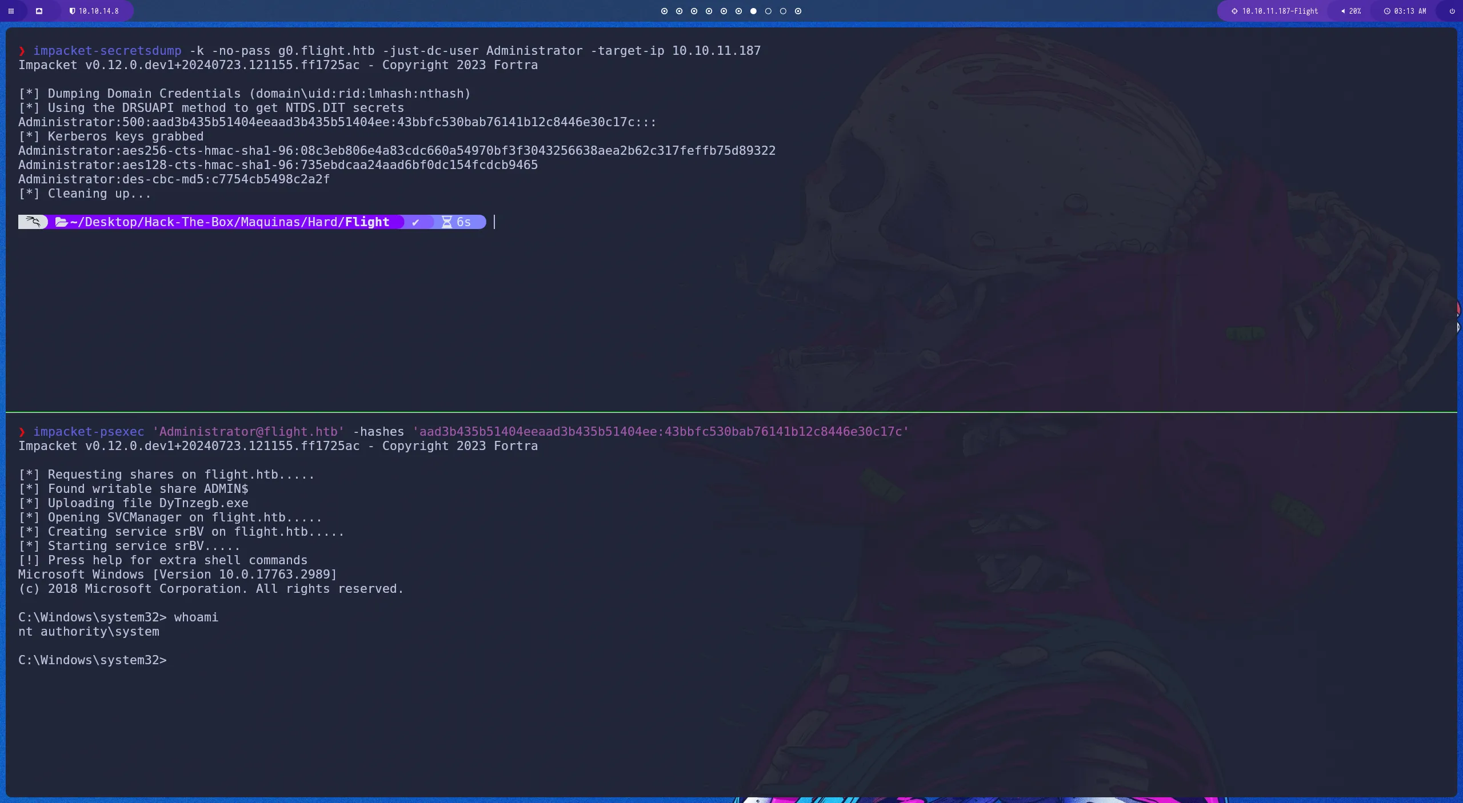Click the folder icon in the prompt path segment
Image resolution: width=1463 pixels, height=803 pixels.
[x=62, y=222]
